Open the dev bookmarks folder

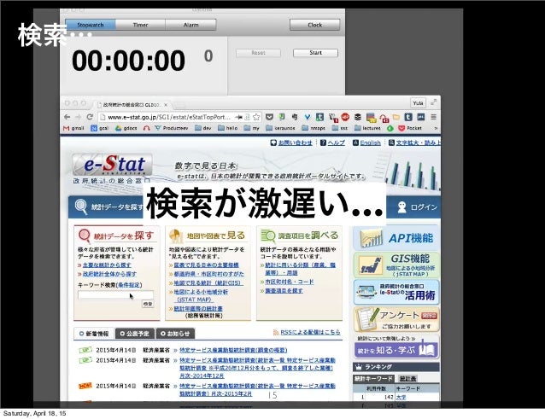pyautogui.click(x=203, y=128)
